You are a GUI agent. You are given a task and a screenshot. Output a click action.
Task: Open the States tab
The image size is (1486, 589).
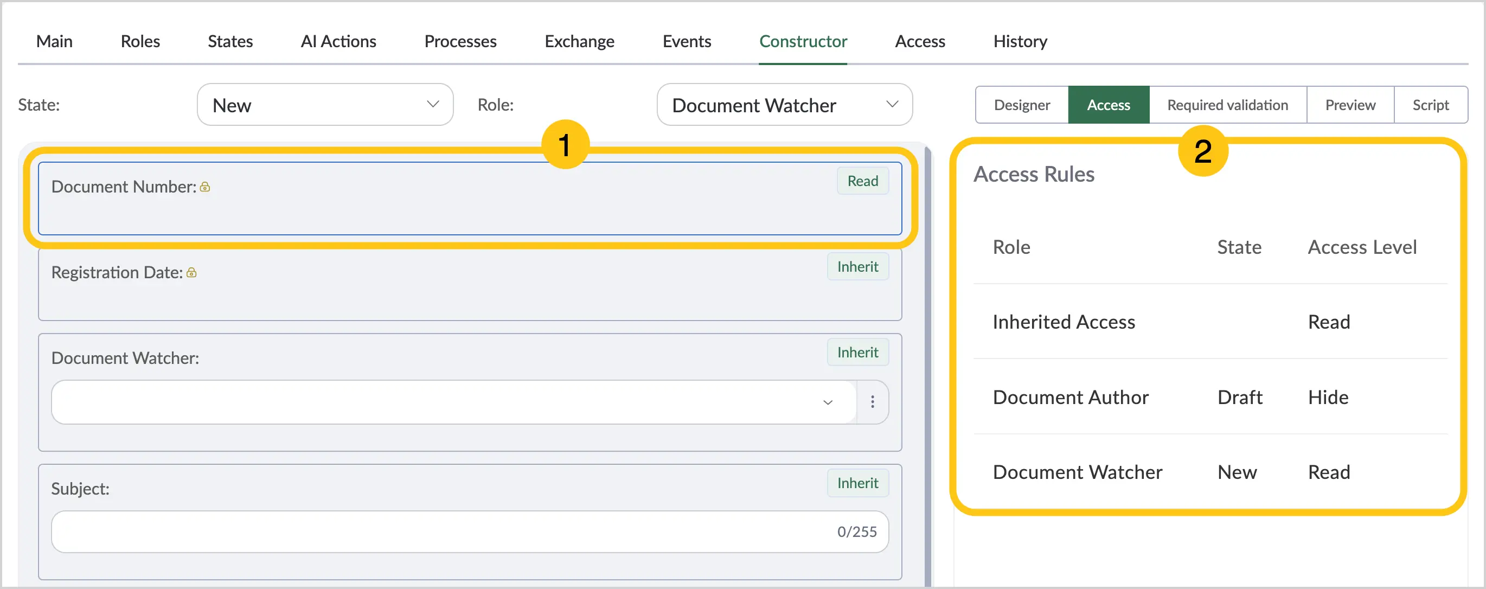(230, 41)
